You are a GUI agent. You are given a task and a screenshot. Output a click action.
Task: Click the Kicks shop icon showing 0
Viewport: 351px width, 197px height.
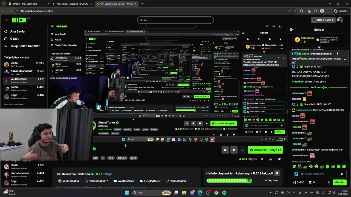(312, 182)
